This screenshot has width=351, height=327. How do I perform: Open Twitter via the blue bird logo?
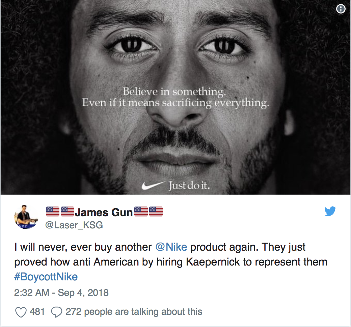[330, 211]
